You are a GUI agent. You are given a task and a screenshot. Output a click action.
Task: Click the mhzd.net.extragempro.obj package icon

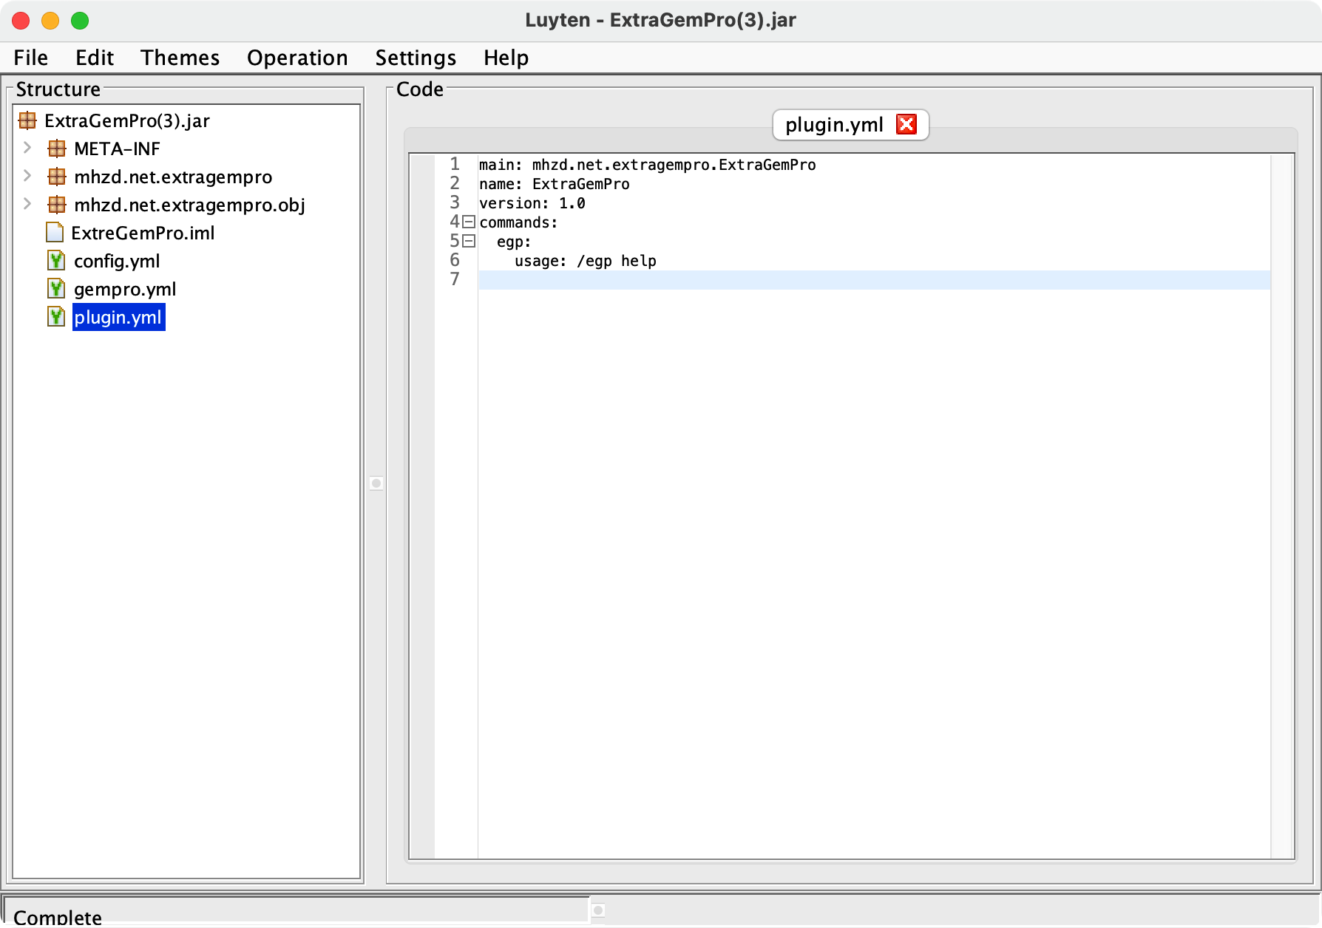[57, 205]
